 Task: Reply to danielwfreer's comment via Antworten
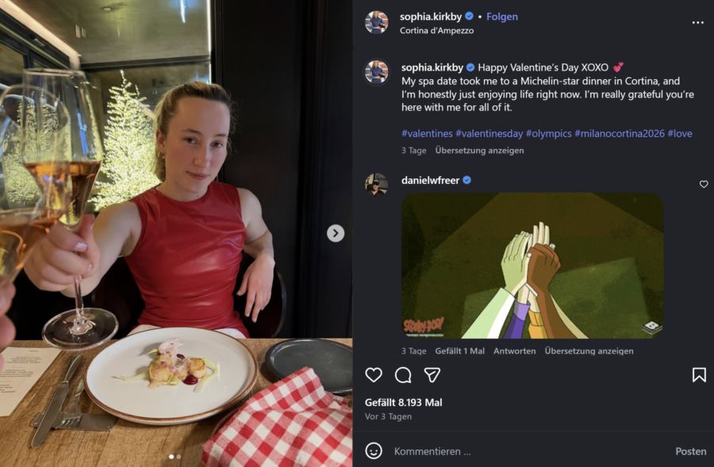(514, 351)
